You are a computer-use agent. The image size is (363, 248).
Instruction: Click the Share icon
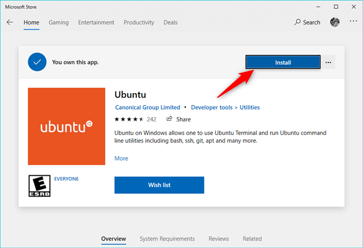[x=170, y=119]
